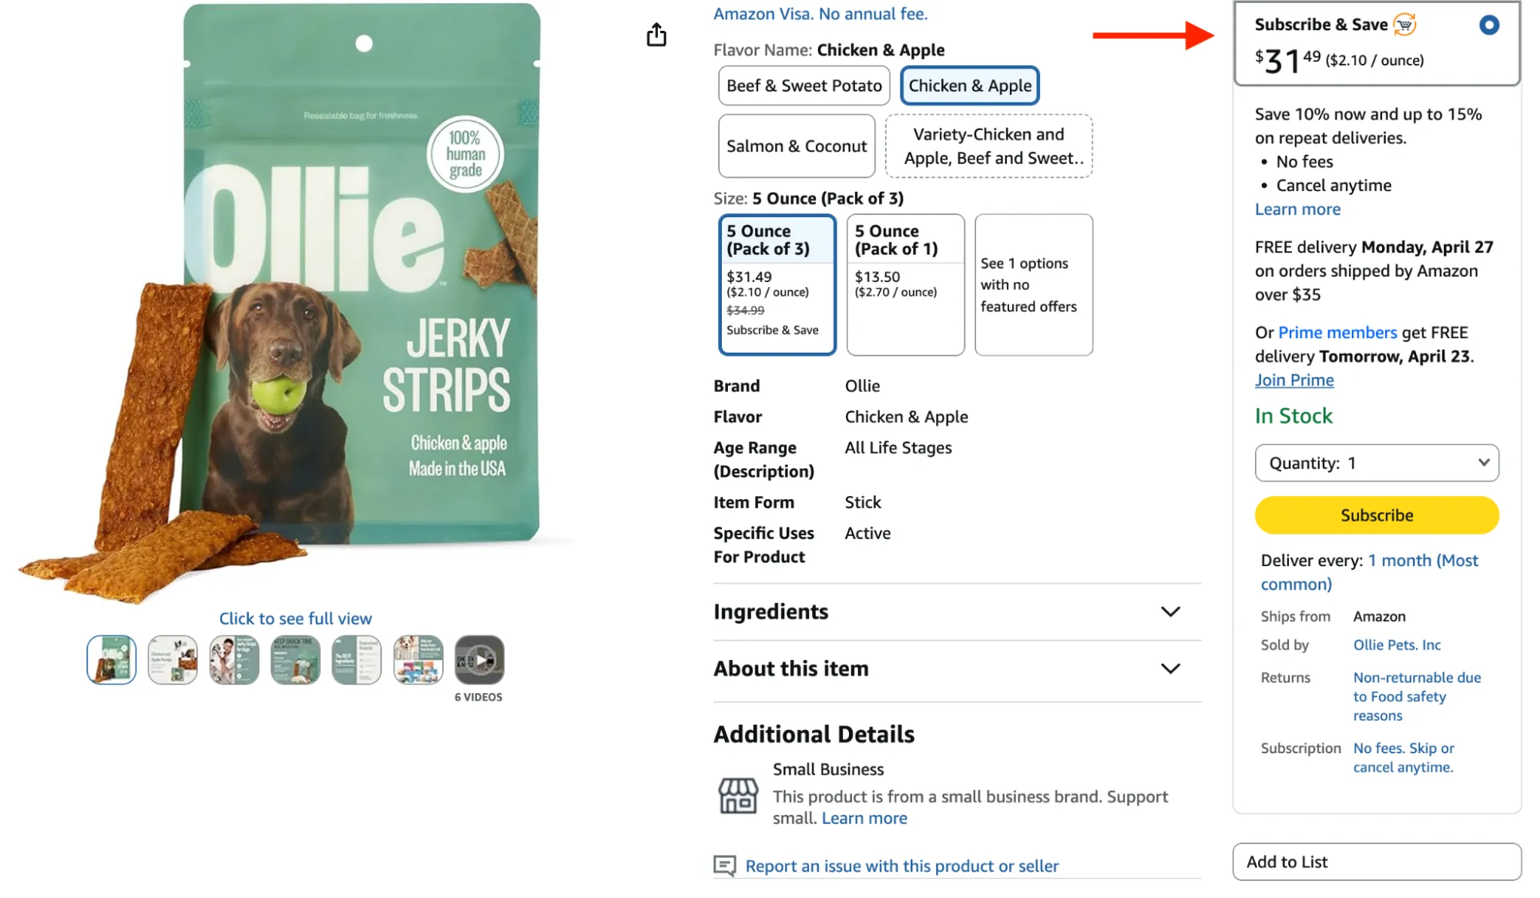
Task: Open the Ollie Pets, Inc seller link
Action: click(x=1397, y=645)
